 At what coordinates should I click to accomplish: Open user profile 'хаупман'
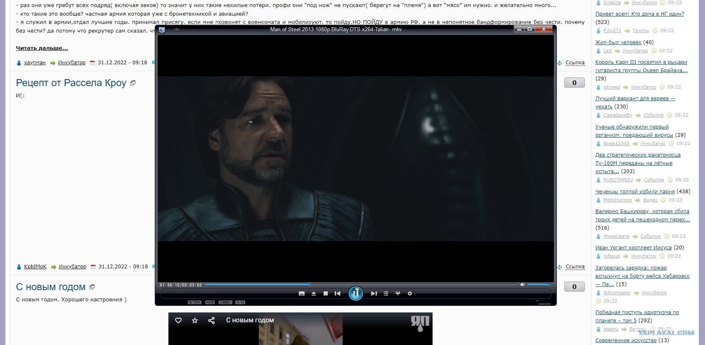35,63
